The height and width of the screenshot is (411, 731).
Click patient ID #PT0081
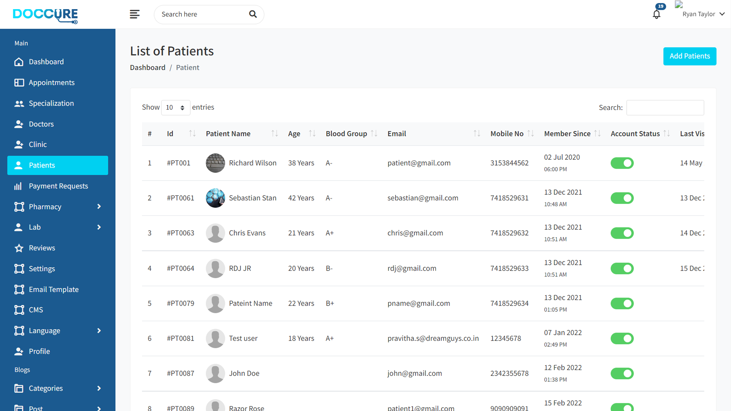pos(180,338)
